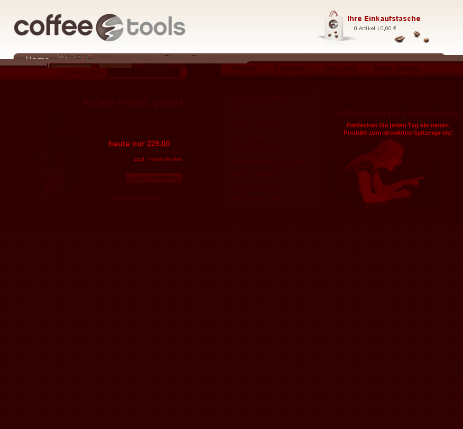Click the '0 Artikel | 0,00 €' cart summary
Viewport: 463px width, 429px height.
(x=375, y=29)
